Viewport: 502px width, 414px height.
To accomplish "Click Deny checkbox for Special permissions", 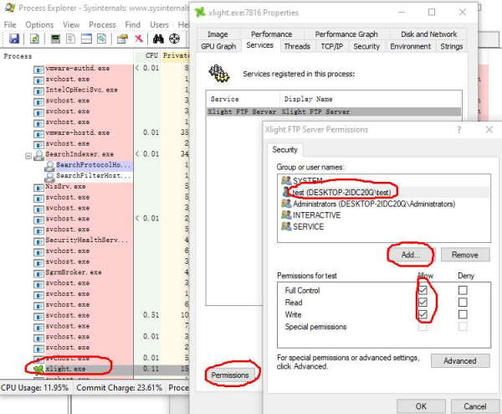I will (463, 327).
